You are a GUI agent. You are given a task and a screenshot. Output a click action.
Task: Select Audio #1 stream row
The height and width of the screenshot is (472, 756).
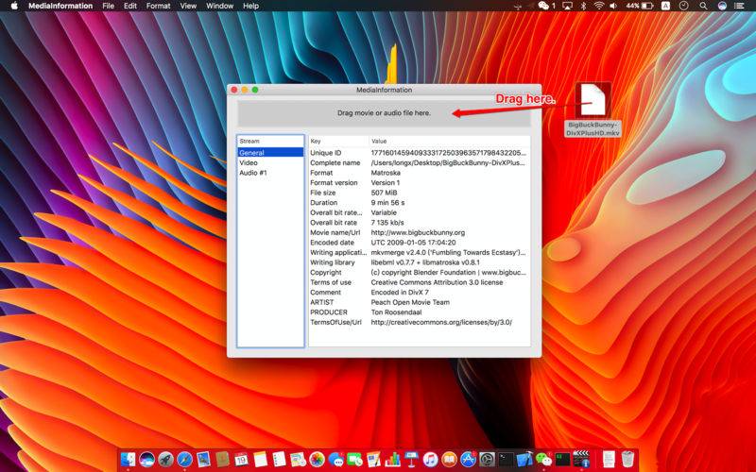tap(270, 173)
